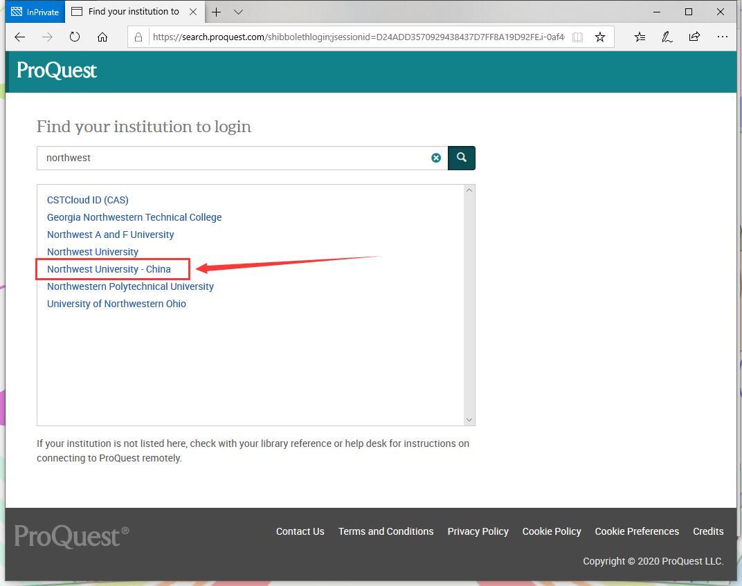
Task: Open a new browser tab
Action: 217,12
